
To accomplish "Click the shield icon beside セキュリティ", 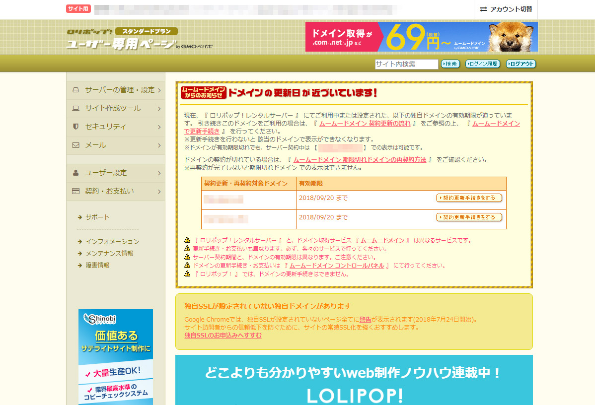I will point(76,127).
